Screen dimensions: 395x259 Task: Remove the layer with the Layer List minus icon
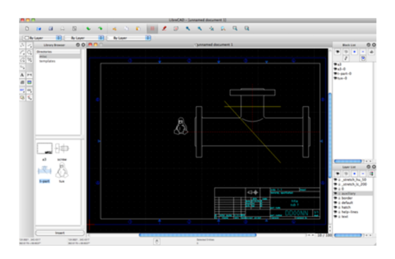click(363, 174)
